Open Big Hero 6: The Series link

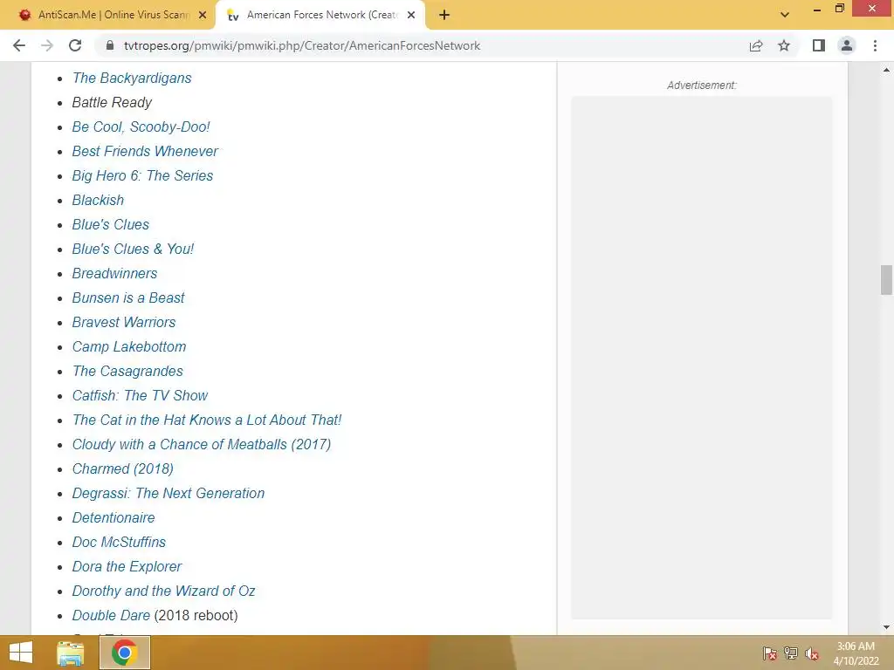pyautogui.click(x=142, y=176)
